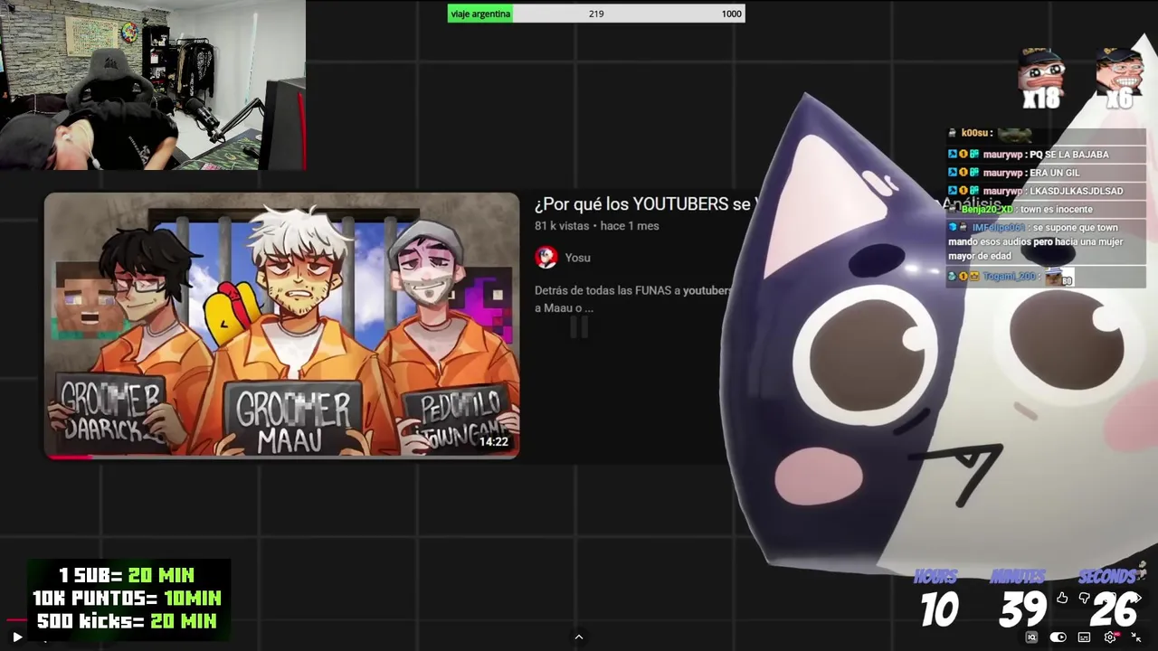Open the Yosu channel avatar
The width and height of the screenshot is (1158, 651).
546,258
